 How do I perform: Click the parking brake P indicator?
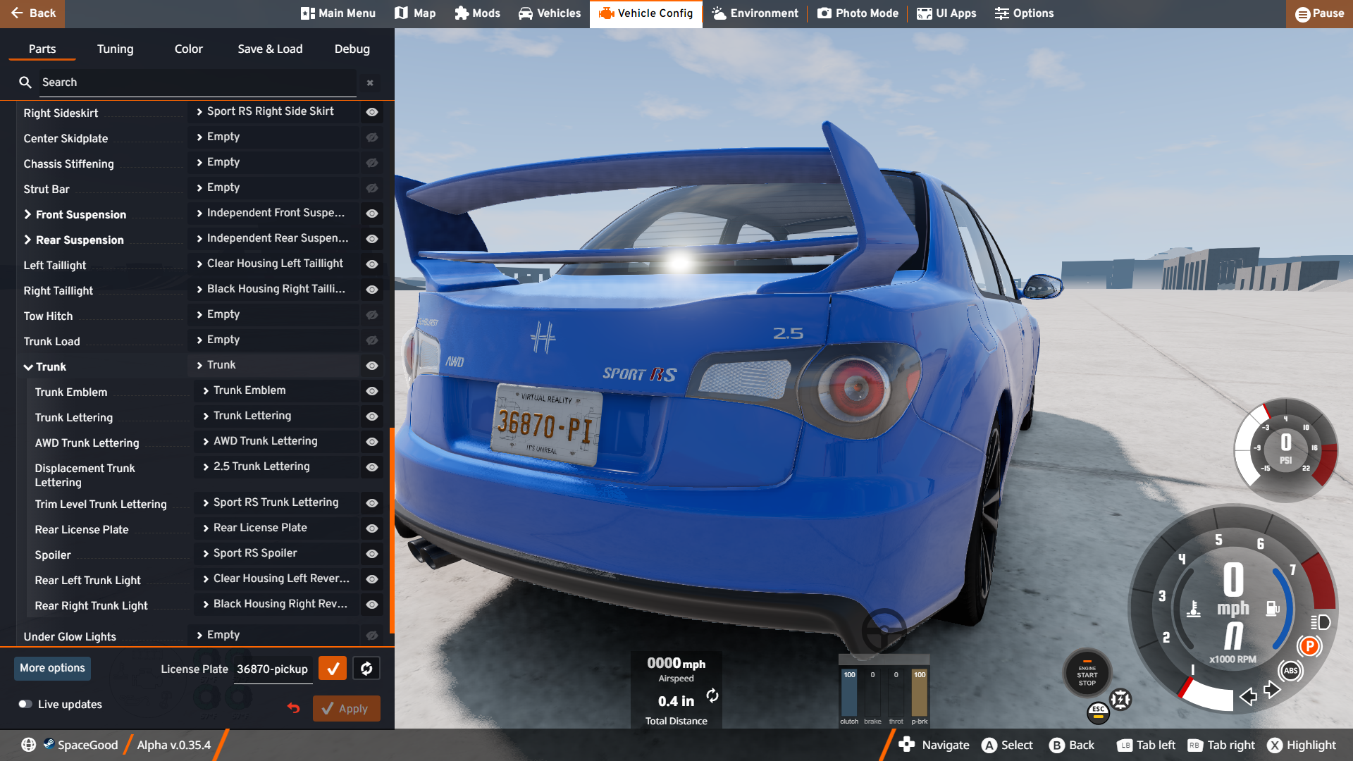pos(1309,645)
